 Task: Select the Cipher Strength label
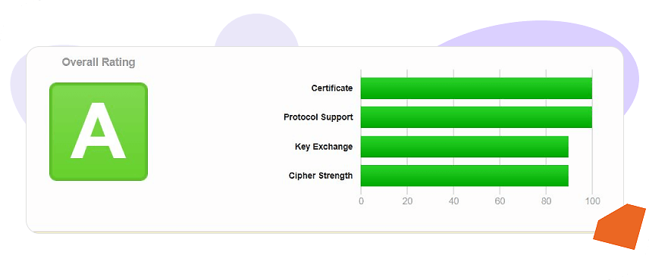pos(321,176)
